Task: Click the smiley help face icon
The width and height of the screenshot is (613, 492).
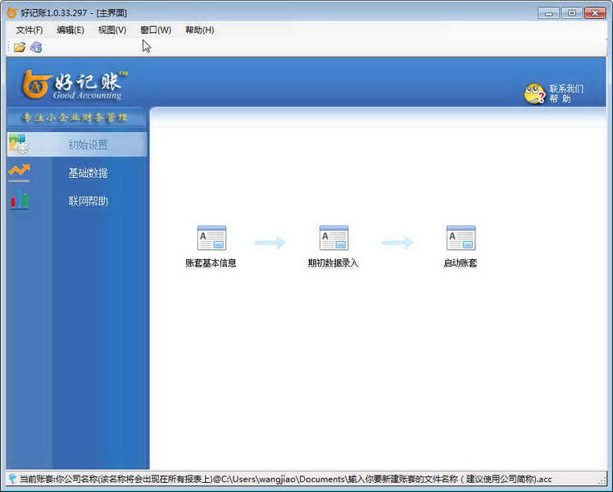Action: [534, 93]
